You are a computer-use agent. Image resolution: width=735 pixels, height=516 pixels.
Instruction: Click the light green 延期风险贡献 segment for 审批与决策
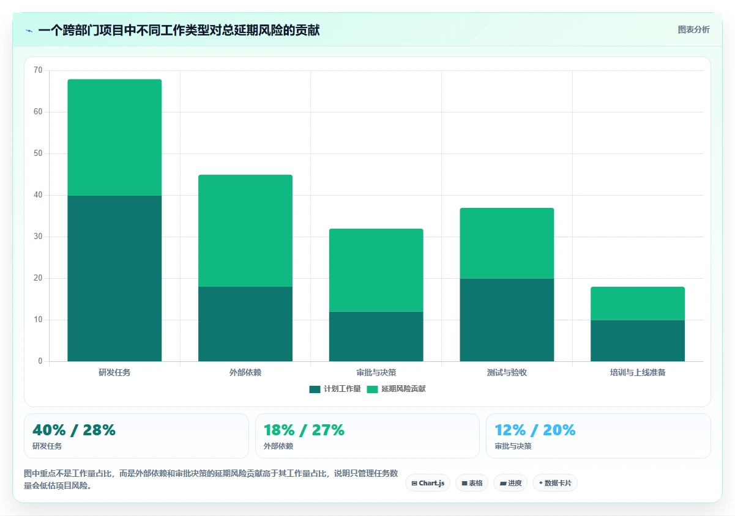[x=376, y=270]
